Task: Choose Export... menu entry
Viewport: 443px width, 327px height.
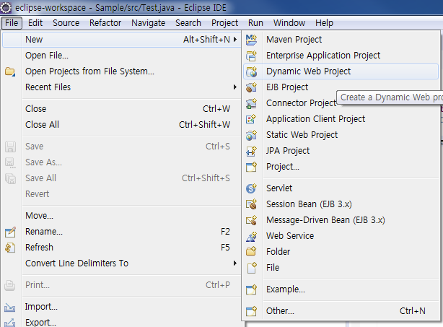Action: (x=121, y=322)
